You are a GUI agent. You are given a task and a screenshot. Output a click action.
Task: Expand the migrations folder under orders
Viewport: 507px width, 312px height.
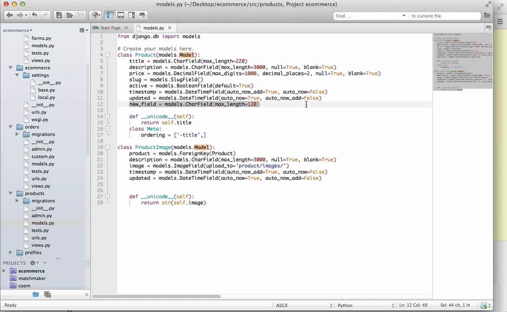coord(17,134)
